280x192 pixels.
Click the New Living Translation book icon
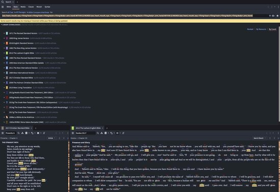[x=7, y=88]
